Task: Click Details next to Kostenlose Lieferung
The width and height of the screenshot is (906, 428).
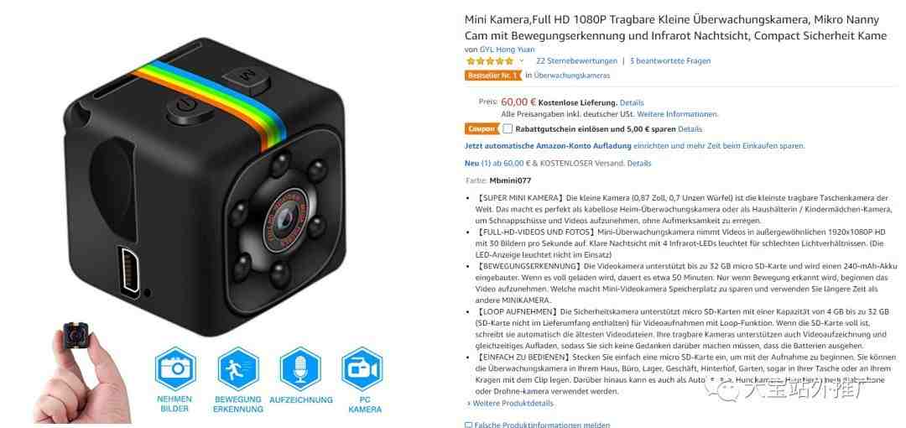Action: (x=632, y=103)
